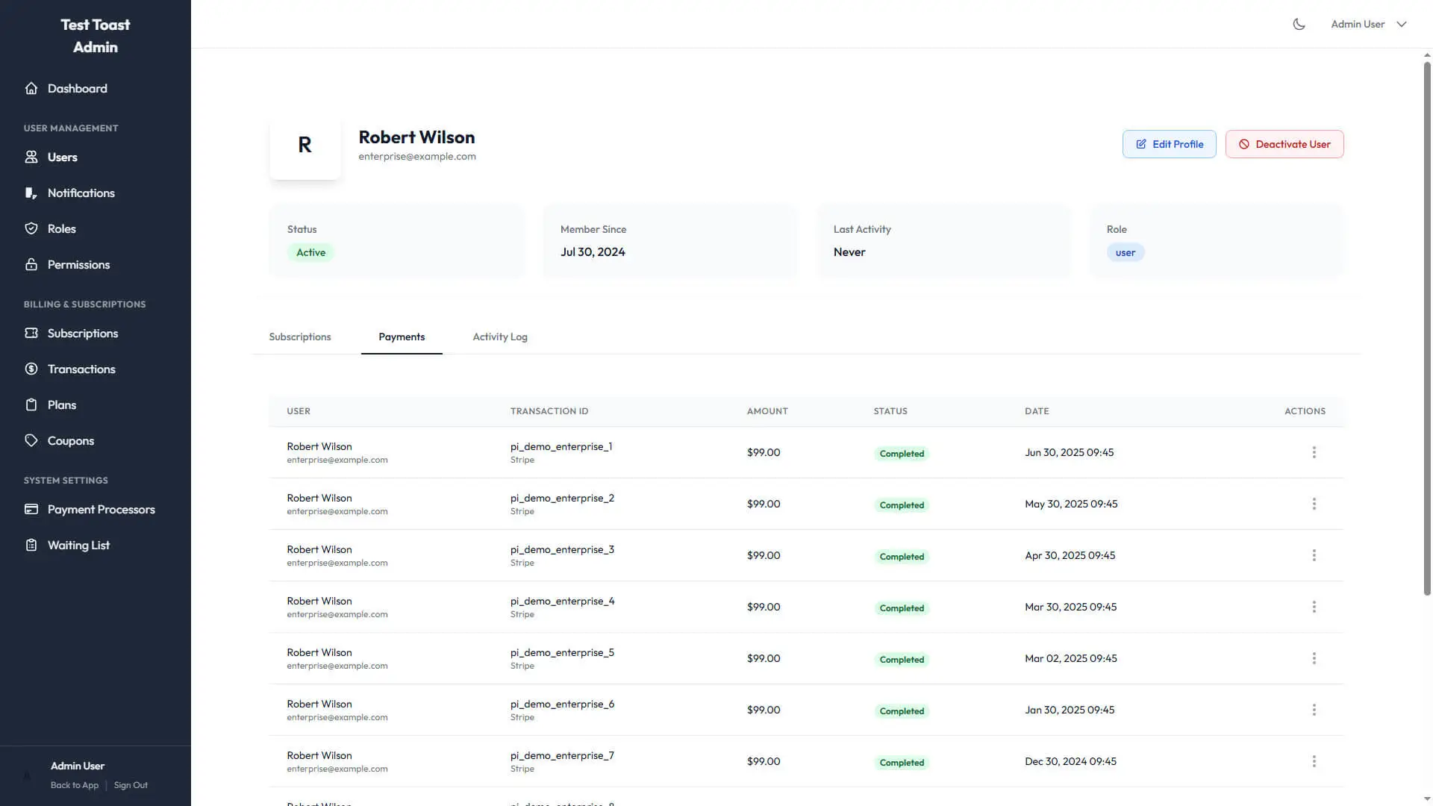Image resolution: width=1433 pixels, height=806 pixels.
Task: Open the Transactions section
Action: [31, 369]
